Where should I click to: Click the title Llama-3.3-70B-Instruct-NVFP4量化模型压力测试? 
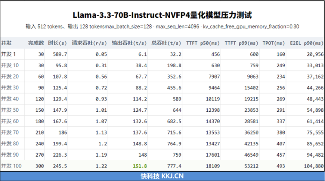pos(162,15)
